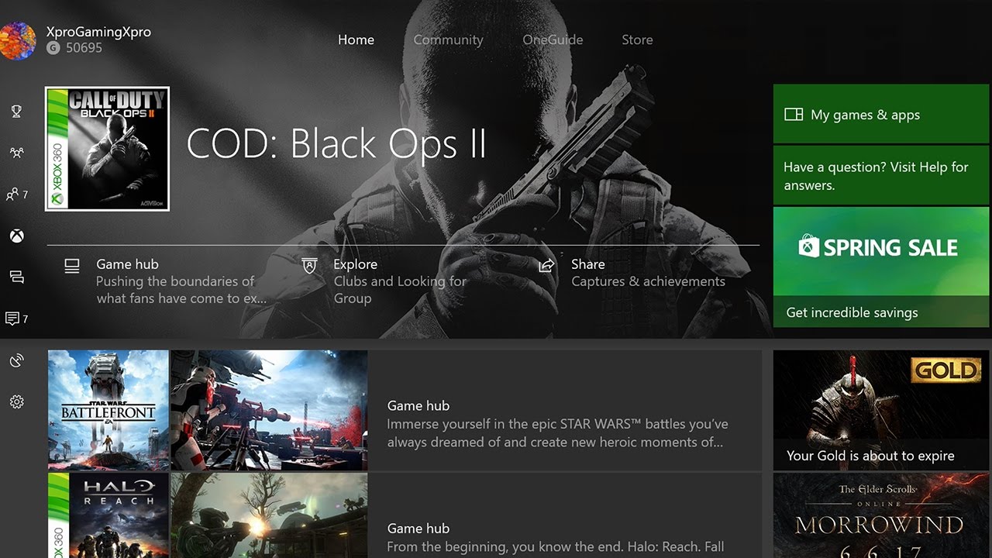
Task: Open COD Black Ops II Game hub
Action: [x=167, y=281]
